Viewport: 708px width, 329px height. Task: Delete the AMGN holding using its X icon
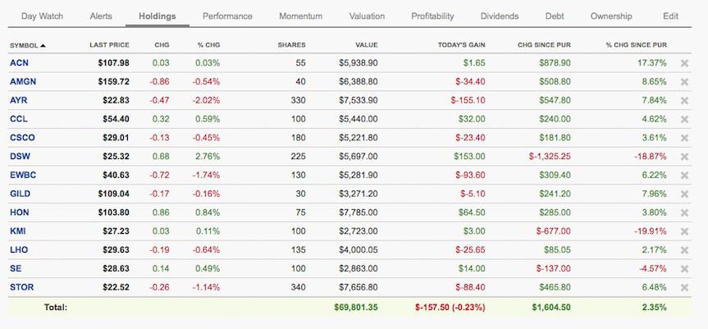[684, 81]
